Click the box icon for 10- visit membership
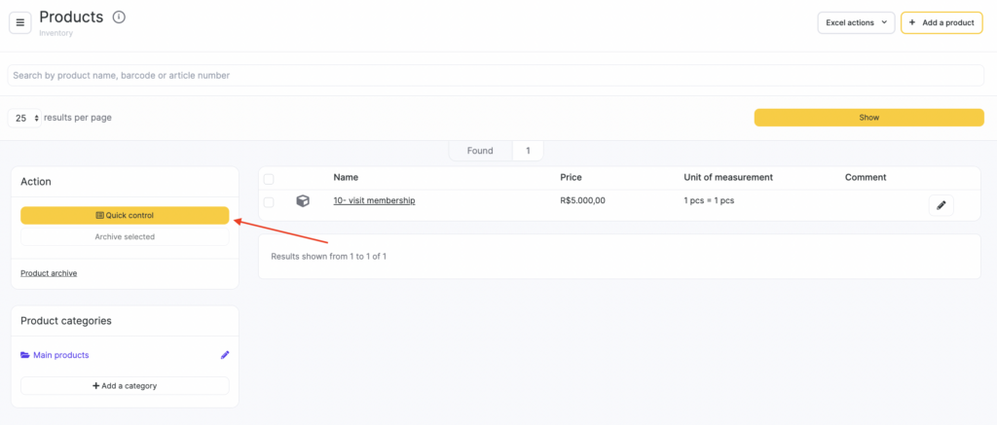Screen dimensions: 997x425 click(303, 201)
